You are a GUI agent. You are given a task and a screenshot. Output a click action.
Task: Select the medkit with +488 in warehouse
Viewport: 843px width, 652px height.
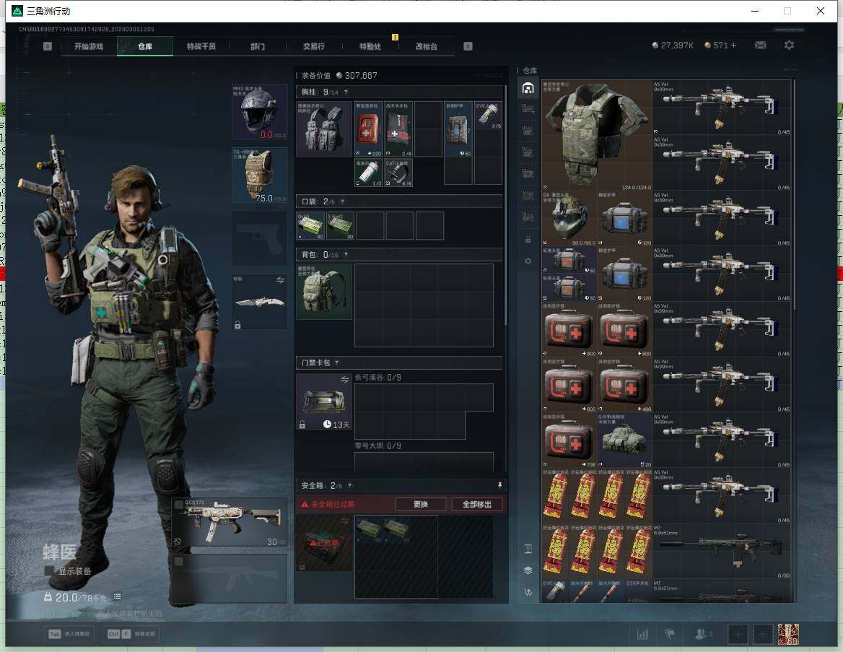coord(625,385)
